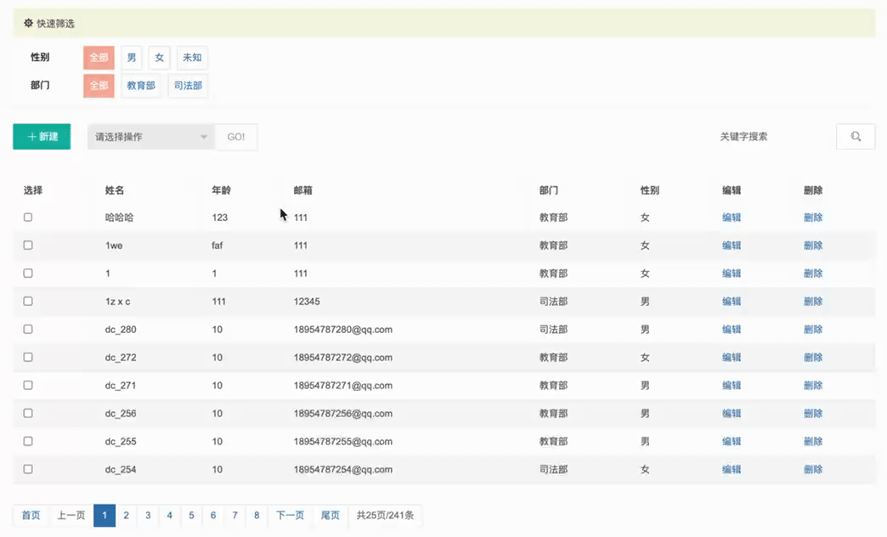This screenshot has width=887, height=537.
Task: Filter department by 司法部
Action: pyautogui.click(x=188, y=86)
